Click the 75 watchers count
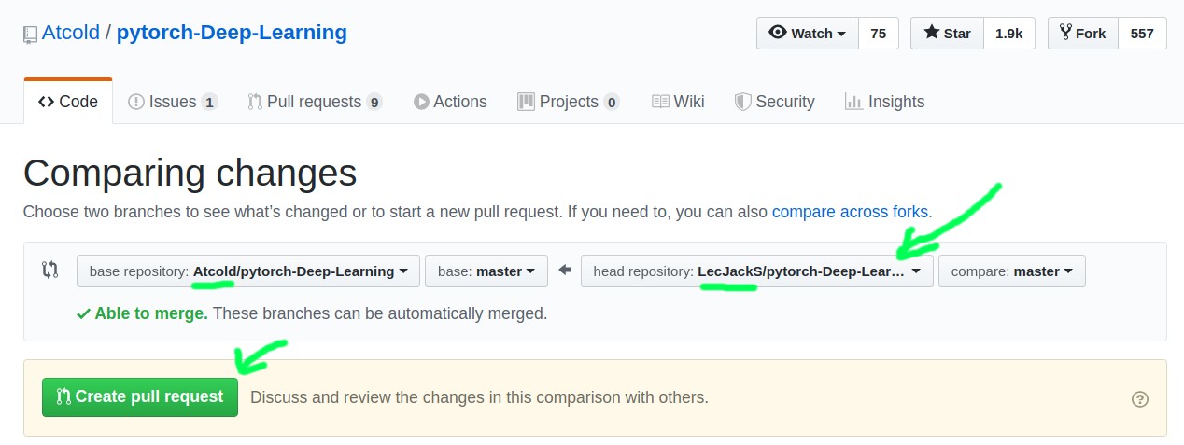Viewport: 1184px width, 445px height. pyautogui.click(x=878, y=34)
